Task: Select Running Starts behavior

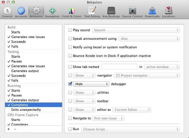Action: pyautogui.click(x=34, y=90)
